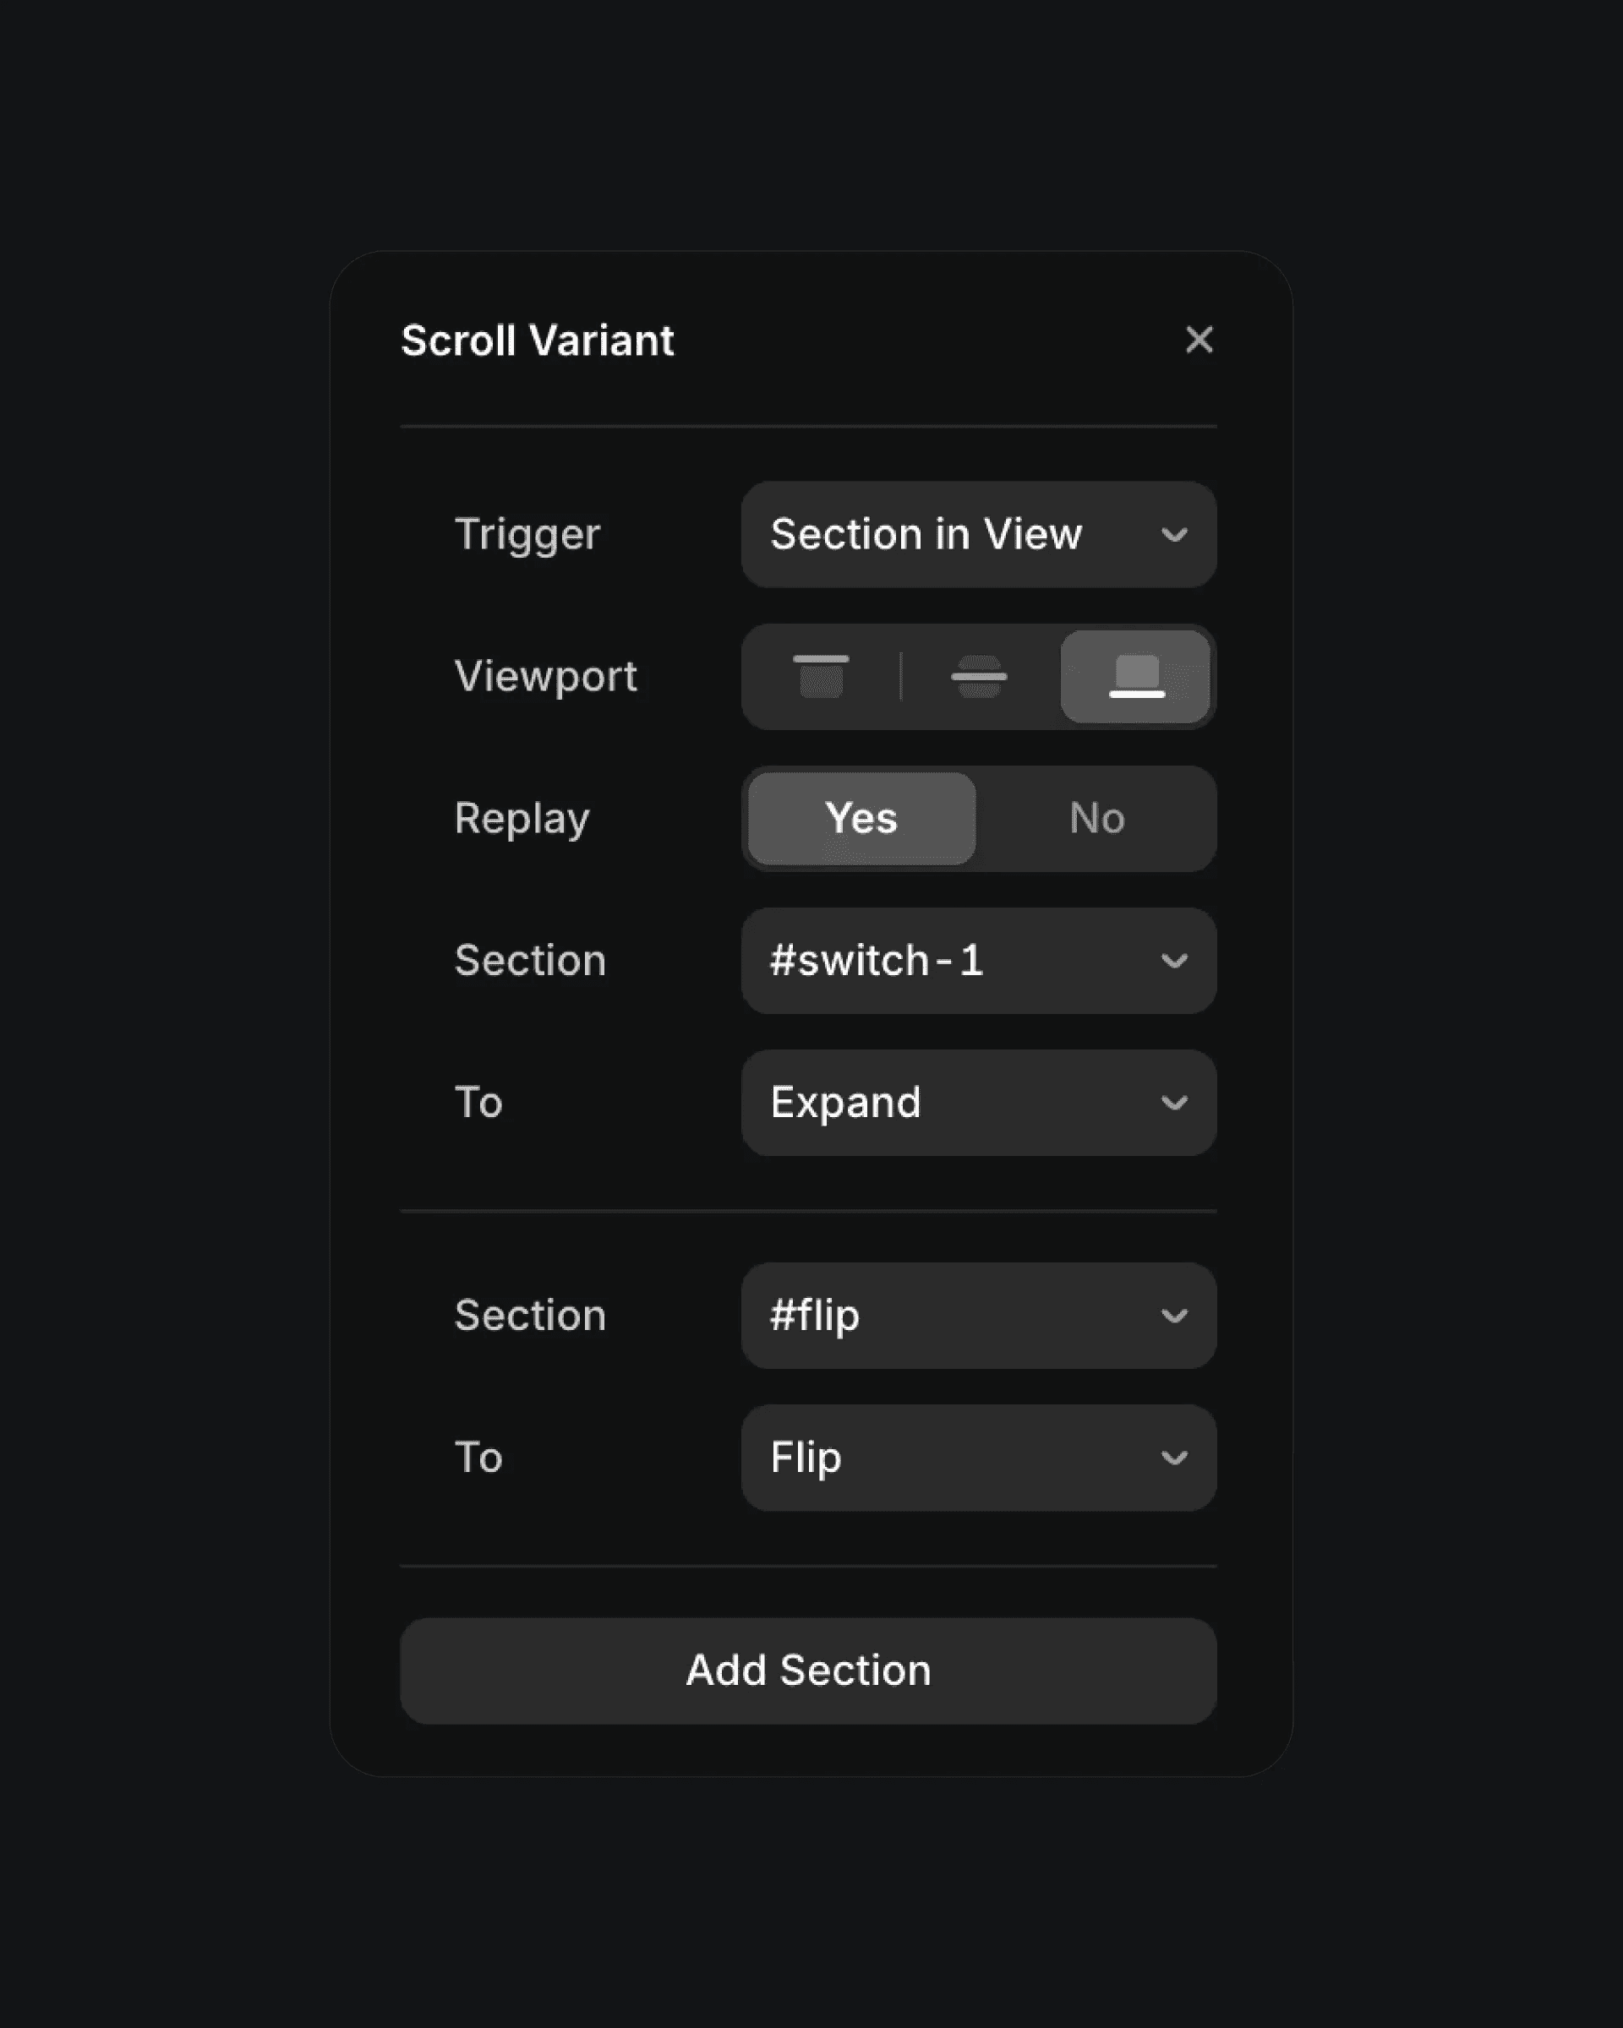
Task: Click the chevron beside #switch-1
Action: (x=1175, y=962)
